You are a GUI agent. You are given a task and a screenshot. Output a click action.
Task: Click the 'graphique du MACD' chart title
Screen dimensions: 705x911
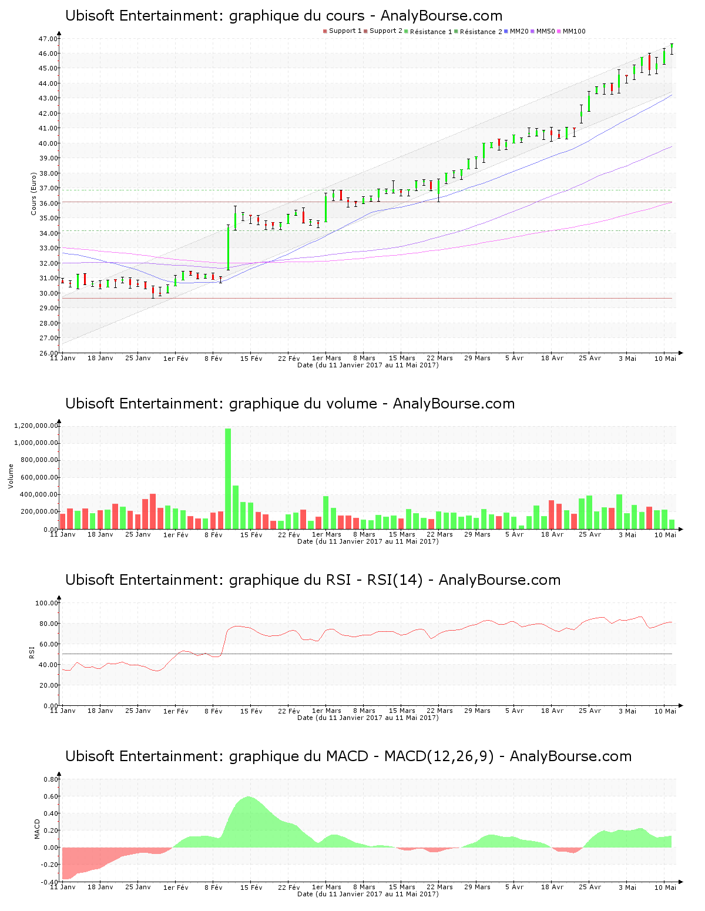coord(348,756)
